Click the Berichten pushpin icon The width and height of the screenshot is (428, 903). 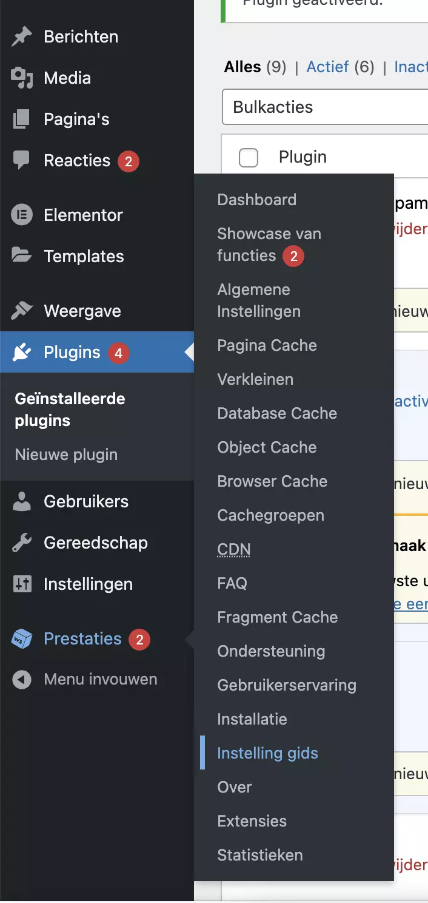22,37
